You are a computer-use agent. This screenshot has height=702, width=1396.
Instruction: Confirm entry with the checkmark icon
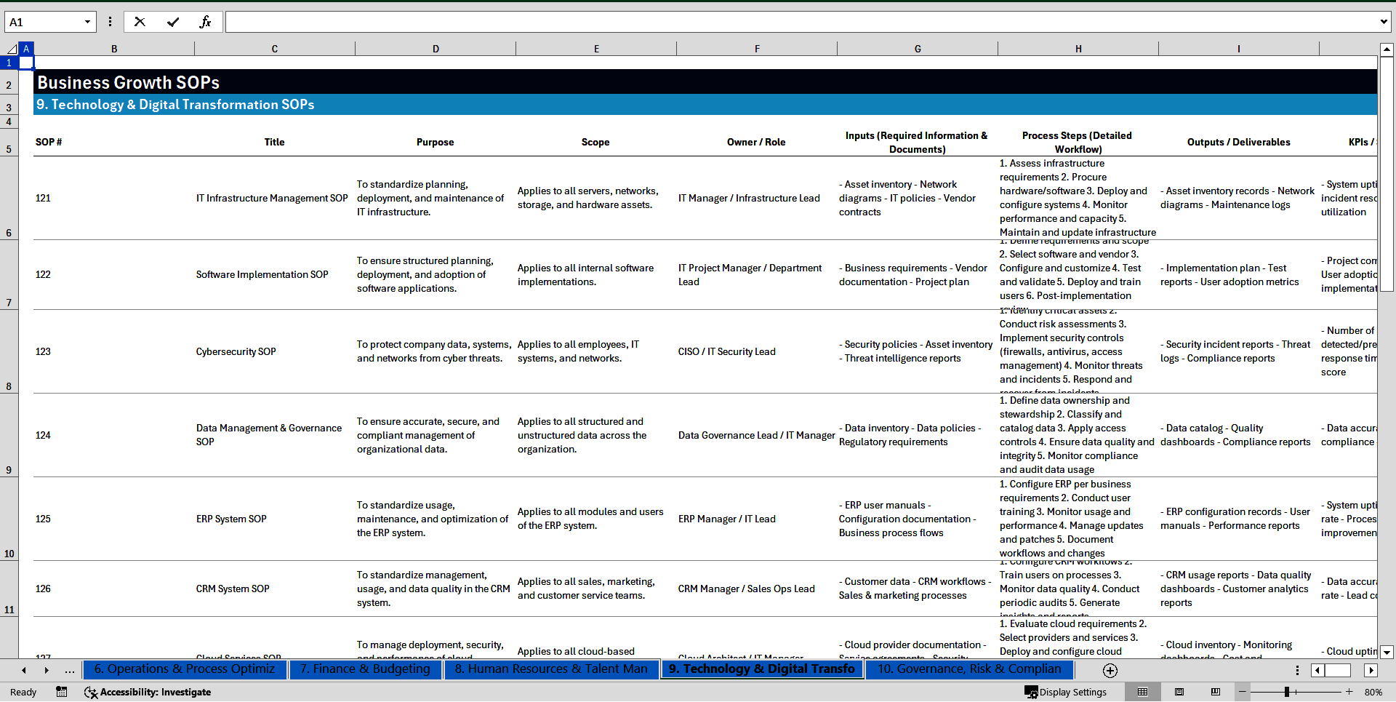point(173,22)
